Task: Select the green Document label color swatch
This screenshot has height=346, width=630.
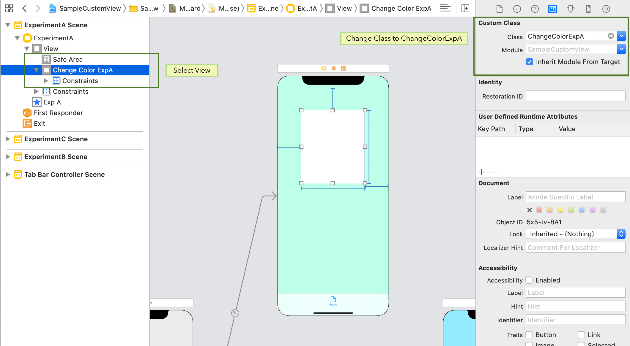Action: coord(571,210)
